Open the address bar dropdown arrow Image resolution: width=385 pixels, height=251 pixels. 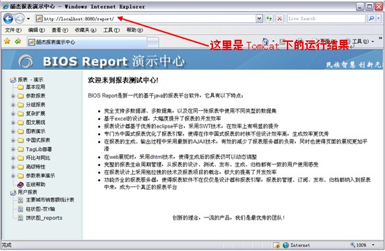(259, 18)
